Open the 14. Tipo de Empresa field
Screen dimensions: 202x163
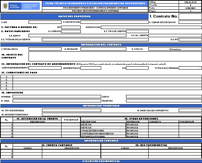(72, 111)
